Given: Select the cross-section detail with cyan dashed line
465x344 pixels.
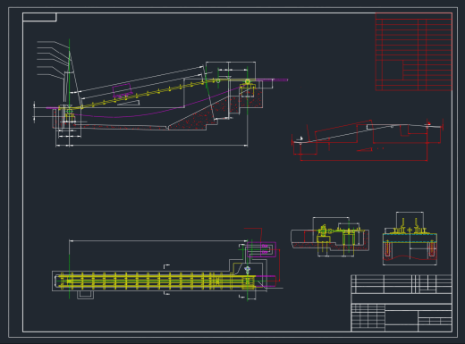Looking at the screenshot, I should [410, 239].
